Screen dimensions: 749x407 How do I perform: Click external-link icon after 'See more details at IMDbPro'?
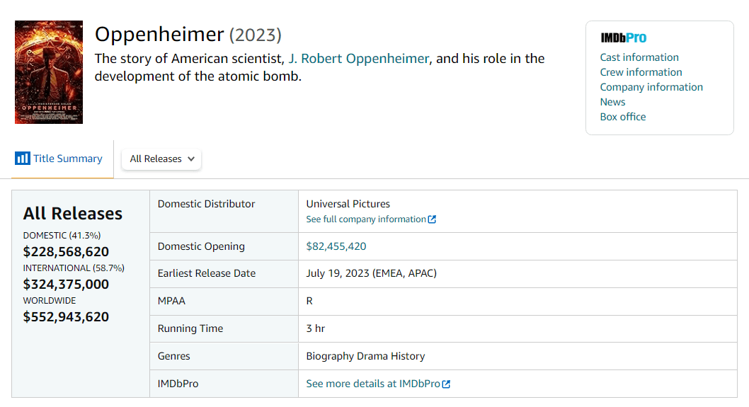446,384
